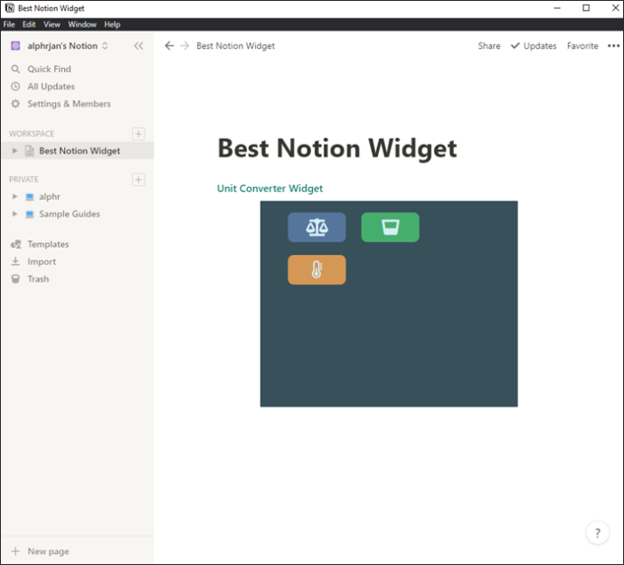Select the Sample Guides page name
The height and width of the screenshot is (565, 624).
(x=70, y=214)
